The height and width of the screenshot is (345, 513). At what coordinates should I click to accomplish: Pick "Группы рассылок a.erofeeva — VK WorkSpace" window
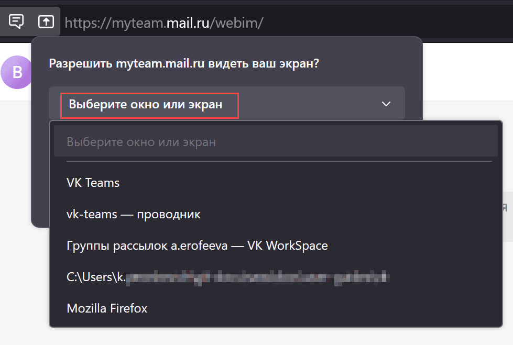point(276,245)
